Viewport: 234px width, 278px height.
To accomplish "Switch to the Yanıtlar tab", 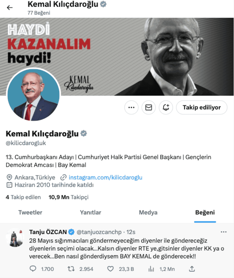I will (90, 212).
